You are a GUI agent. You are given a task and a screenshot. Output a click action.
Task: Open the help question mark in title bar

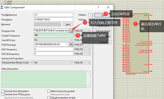pos(98,7)
